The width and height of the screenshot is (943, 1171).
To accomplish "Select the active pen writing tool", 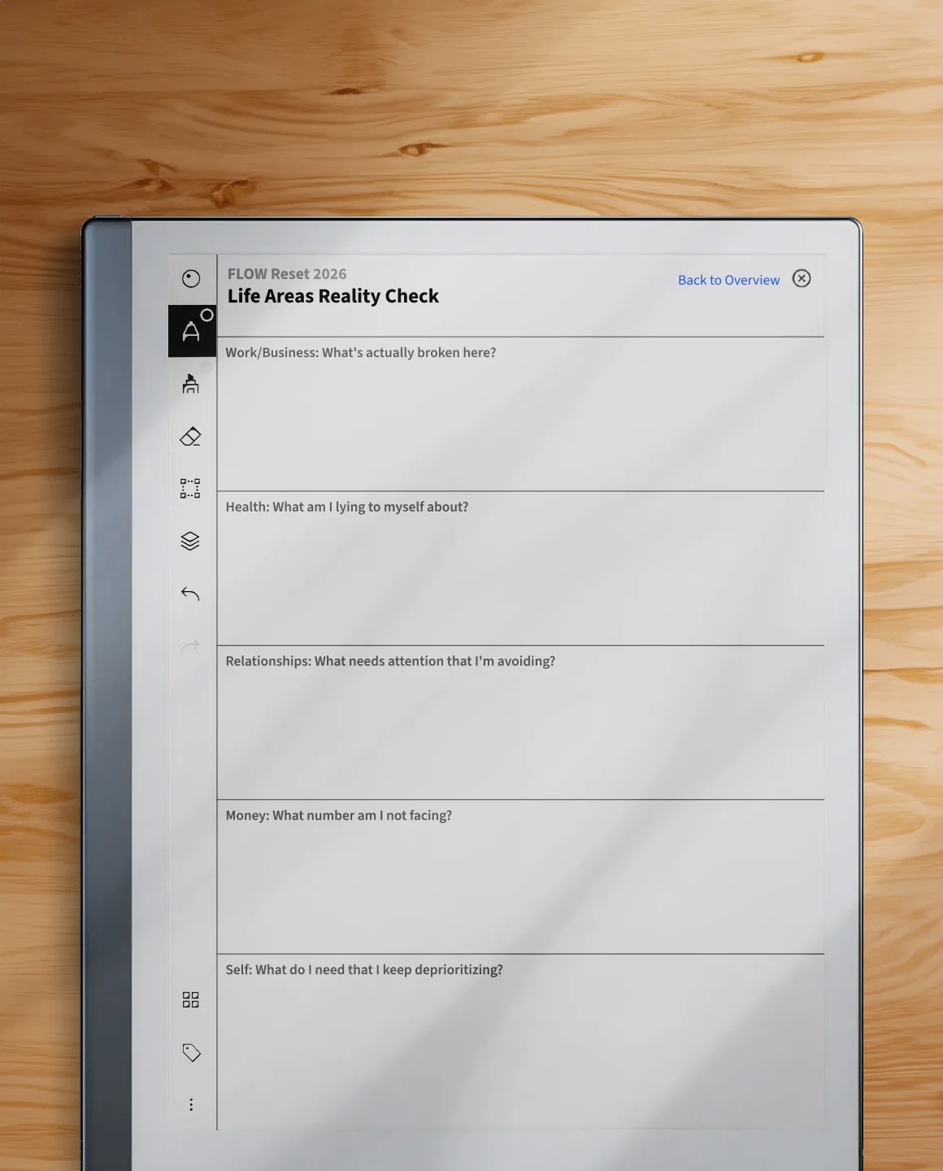I will tap(191, 331).
